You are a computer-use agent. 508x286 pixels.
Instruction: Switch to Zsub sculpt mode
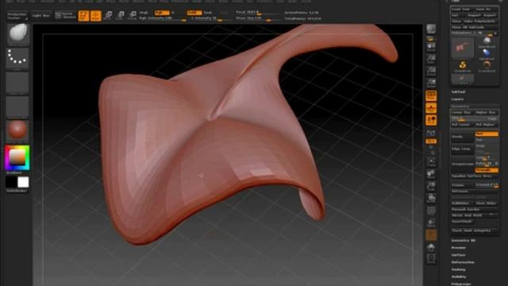pyautogui.click(x=208, y=13)
